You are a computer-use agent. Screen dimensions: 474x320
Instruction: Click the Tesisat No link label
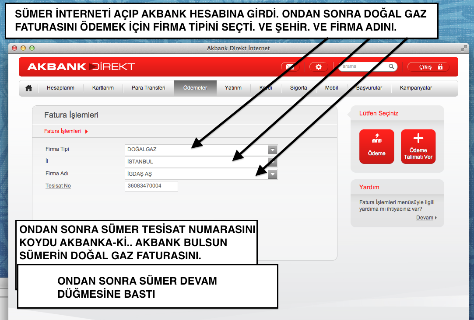(x=58, y=186)
